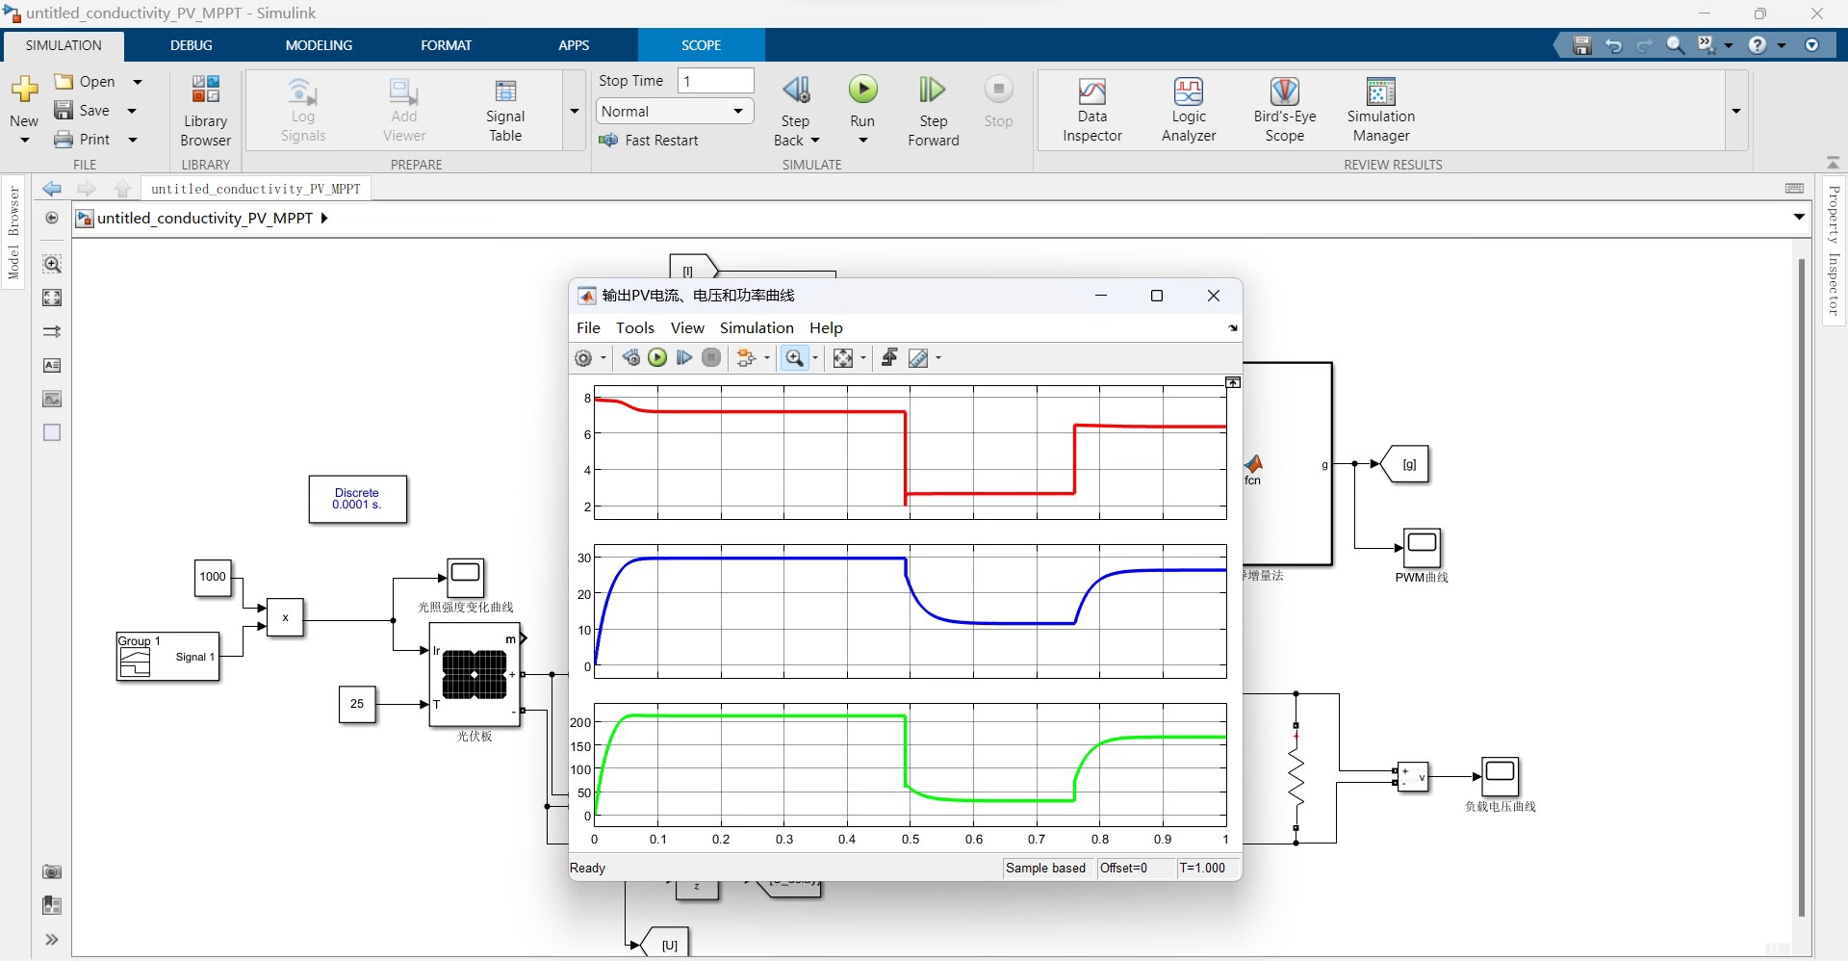Toggle Fast Restart
Image resolution: width=1848 pixels, height=961 pixels.
(x=649, y=141)
